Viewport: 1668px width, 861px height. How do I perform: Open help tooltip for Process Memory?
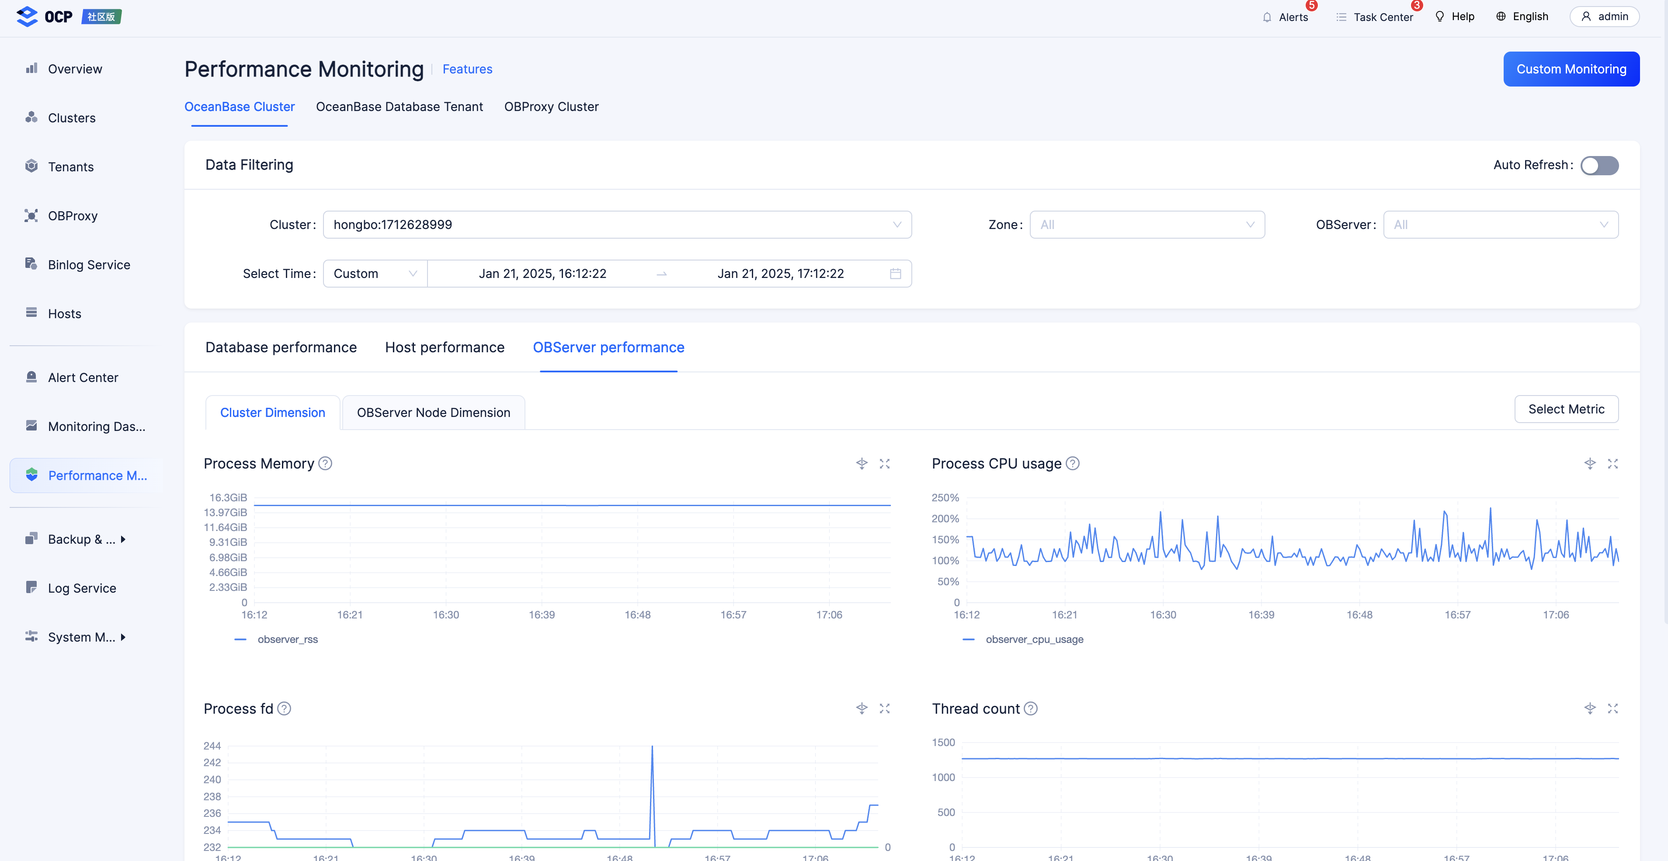pyautogui.click(x=326, y=464)
